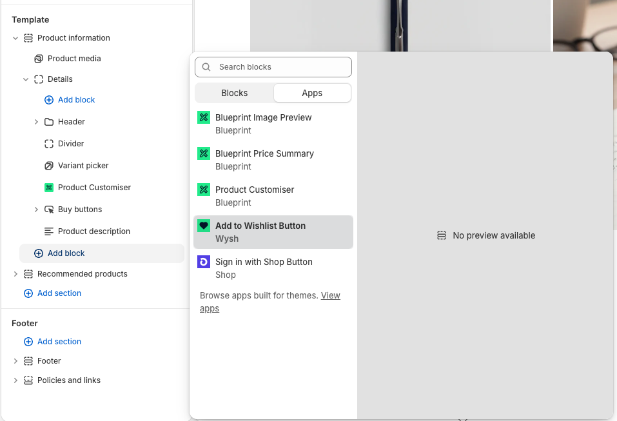Click the Blueprint Price Summary app icon
The height and width of the screenshot is (421, 617).
click(x=204, y=153)
